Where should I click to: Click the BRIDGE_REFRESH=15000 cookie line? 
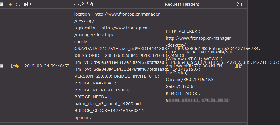(102, 90)
